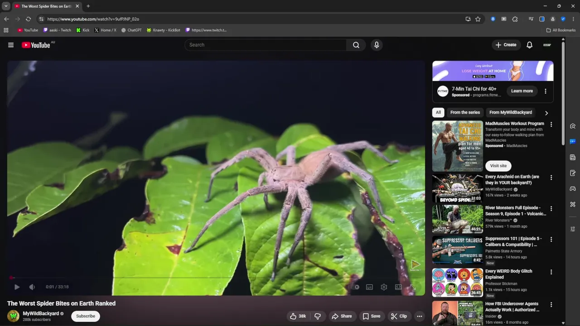Open Suppressors 101 video title
The image size is (580, 326).
point(513,241)
